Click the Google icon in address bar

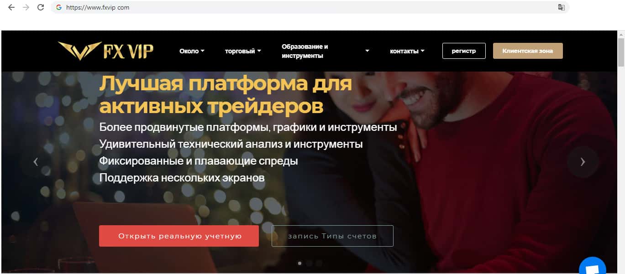pos(59,7)
